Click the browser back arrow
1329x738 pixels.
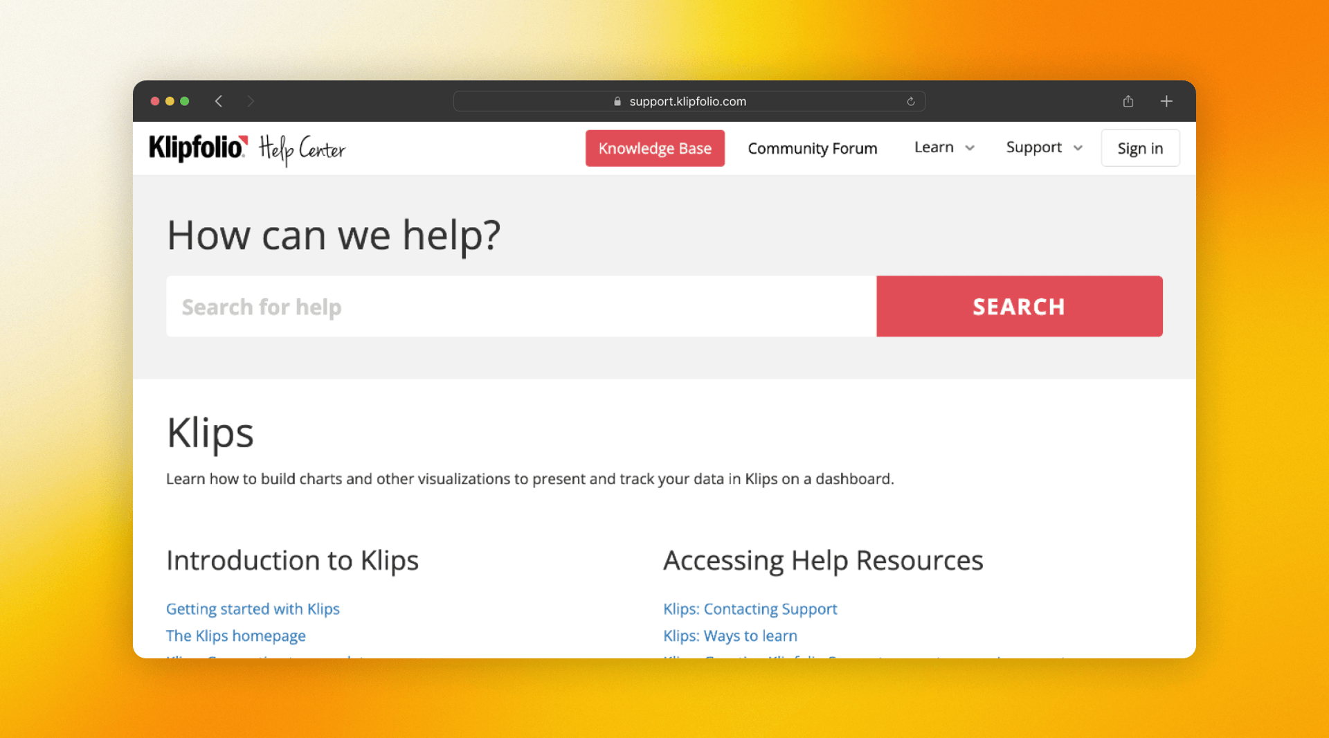(x=219, y=101)
